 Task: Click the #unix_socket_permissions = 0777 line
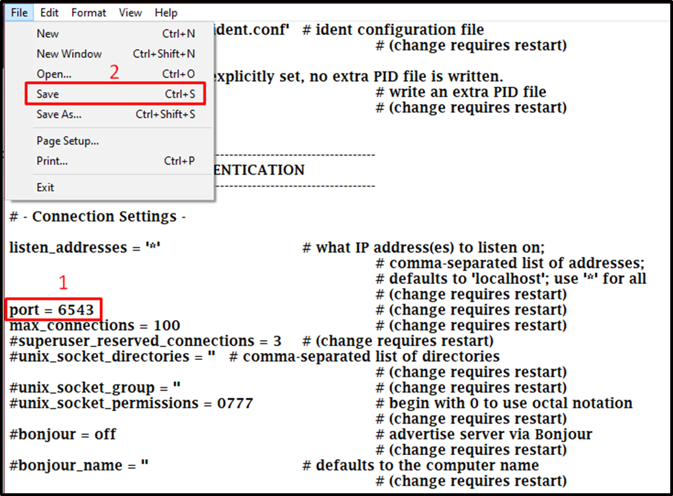(x=131, y=404)
